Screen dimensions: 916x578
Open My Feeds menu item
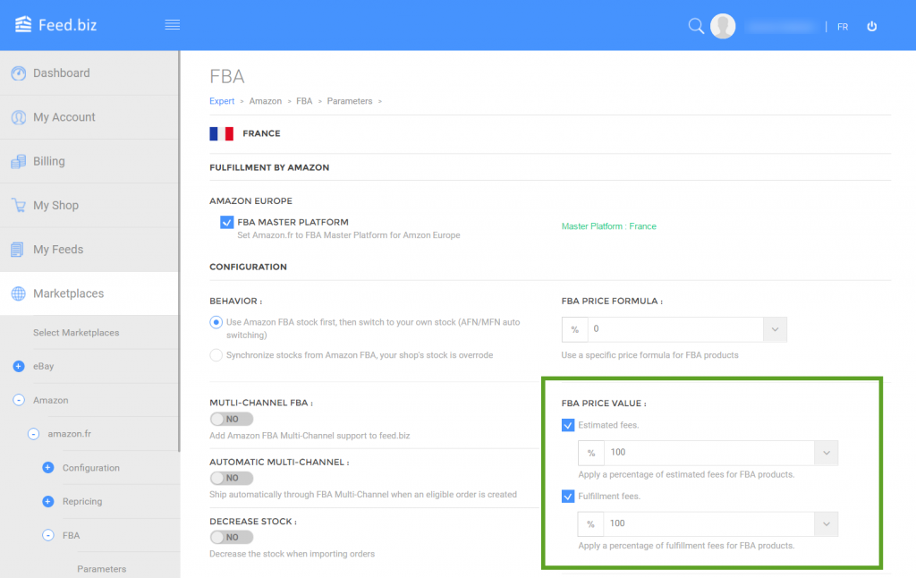tap(89, 250)
